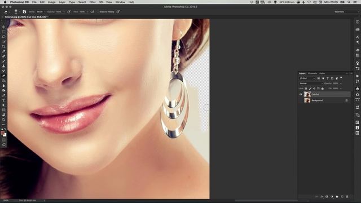
Task: Select the Horizontal Type tool
Action: coord(4,100)
